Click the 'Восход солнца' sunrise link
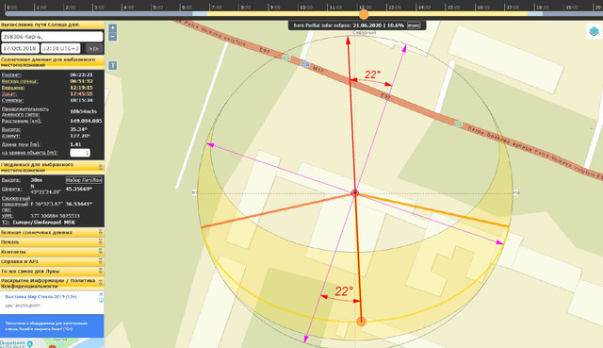This screenshot has width=603, height=348. 20,81
